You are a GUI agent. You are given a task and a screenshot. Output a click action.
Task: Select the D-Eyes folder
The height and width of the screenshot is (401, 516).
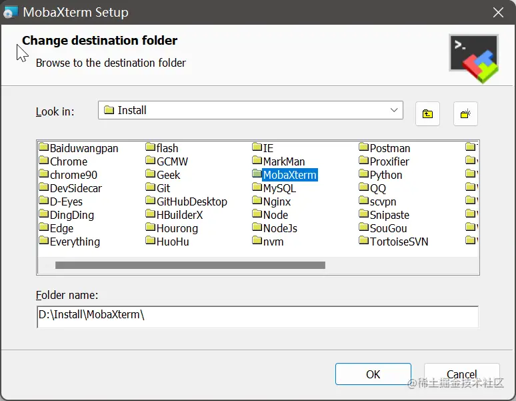tap(61, 202)
